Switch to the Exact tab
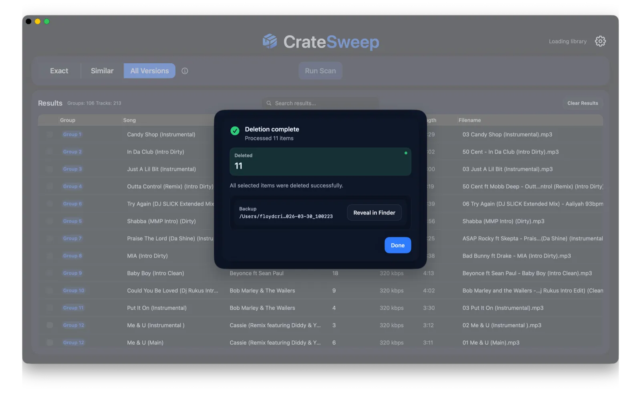Screen dimensions: 641x393 click(x=59, y=71)
